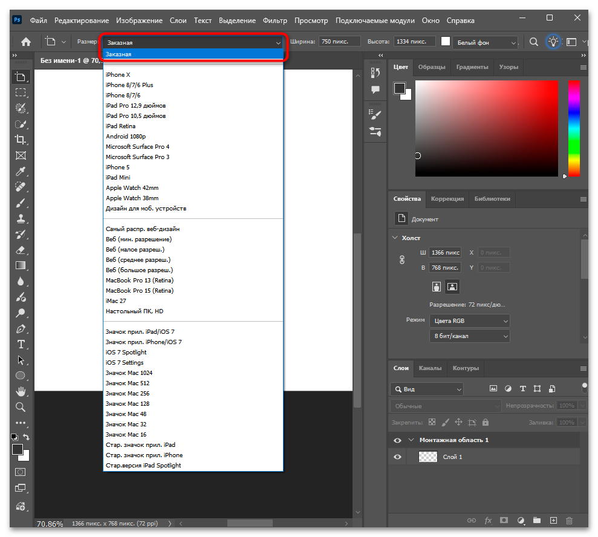Image resolution: width=598 pixels, height=537 pixels.
Task: Choose iPad Retina preset from list
Action: tap(120, 126)
